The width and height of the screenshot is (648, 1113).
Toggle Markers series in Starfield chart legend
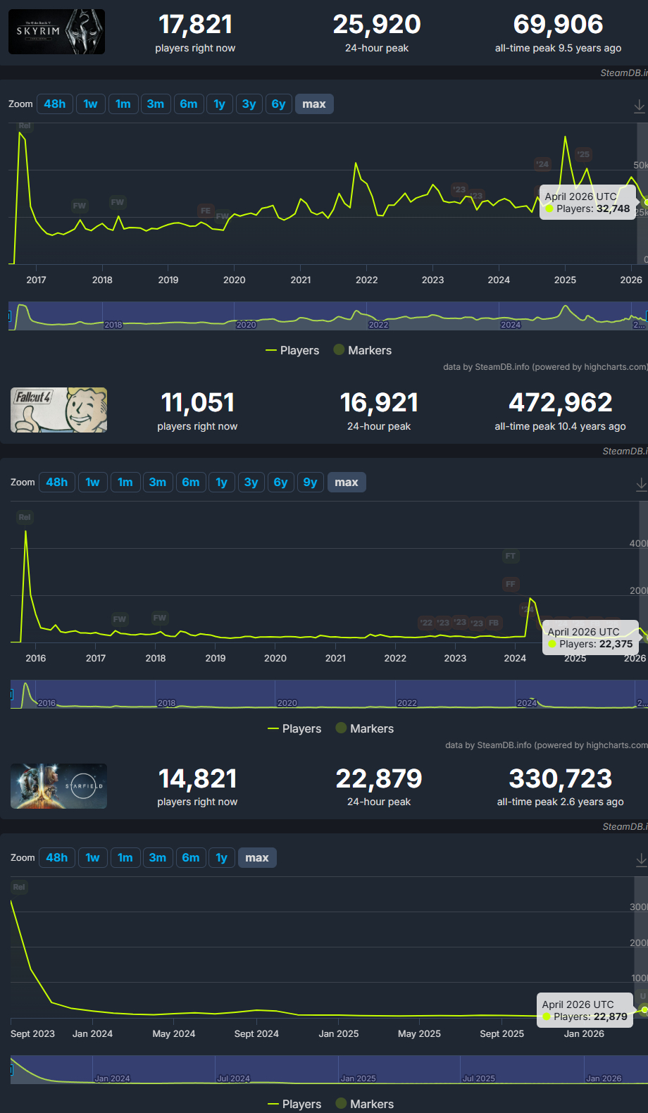(x=364, y=1104)
